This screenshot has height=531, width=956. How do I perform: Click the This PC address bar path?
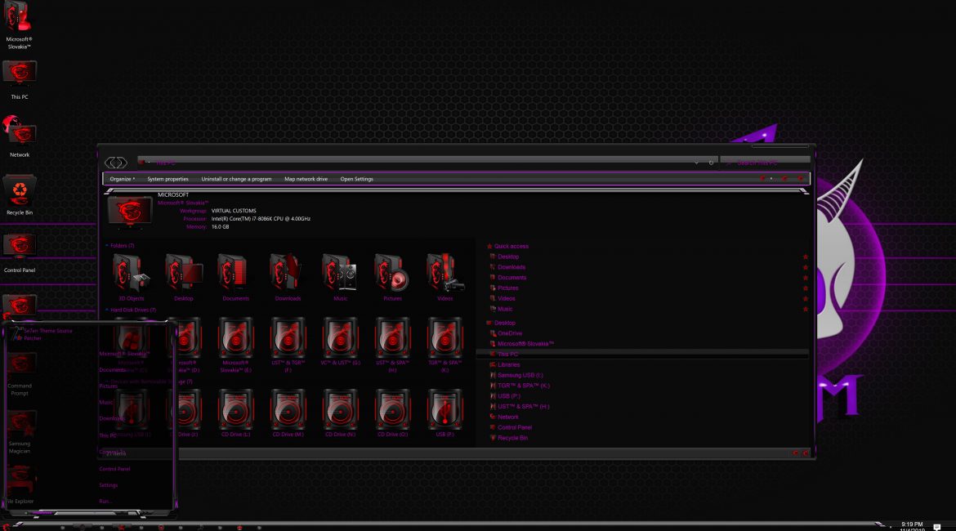pyautogui.click(x=166, y=163)
